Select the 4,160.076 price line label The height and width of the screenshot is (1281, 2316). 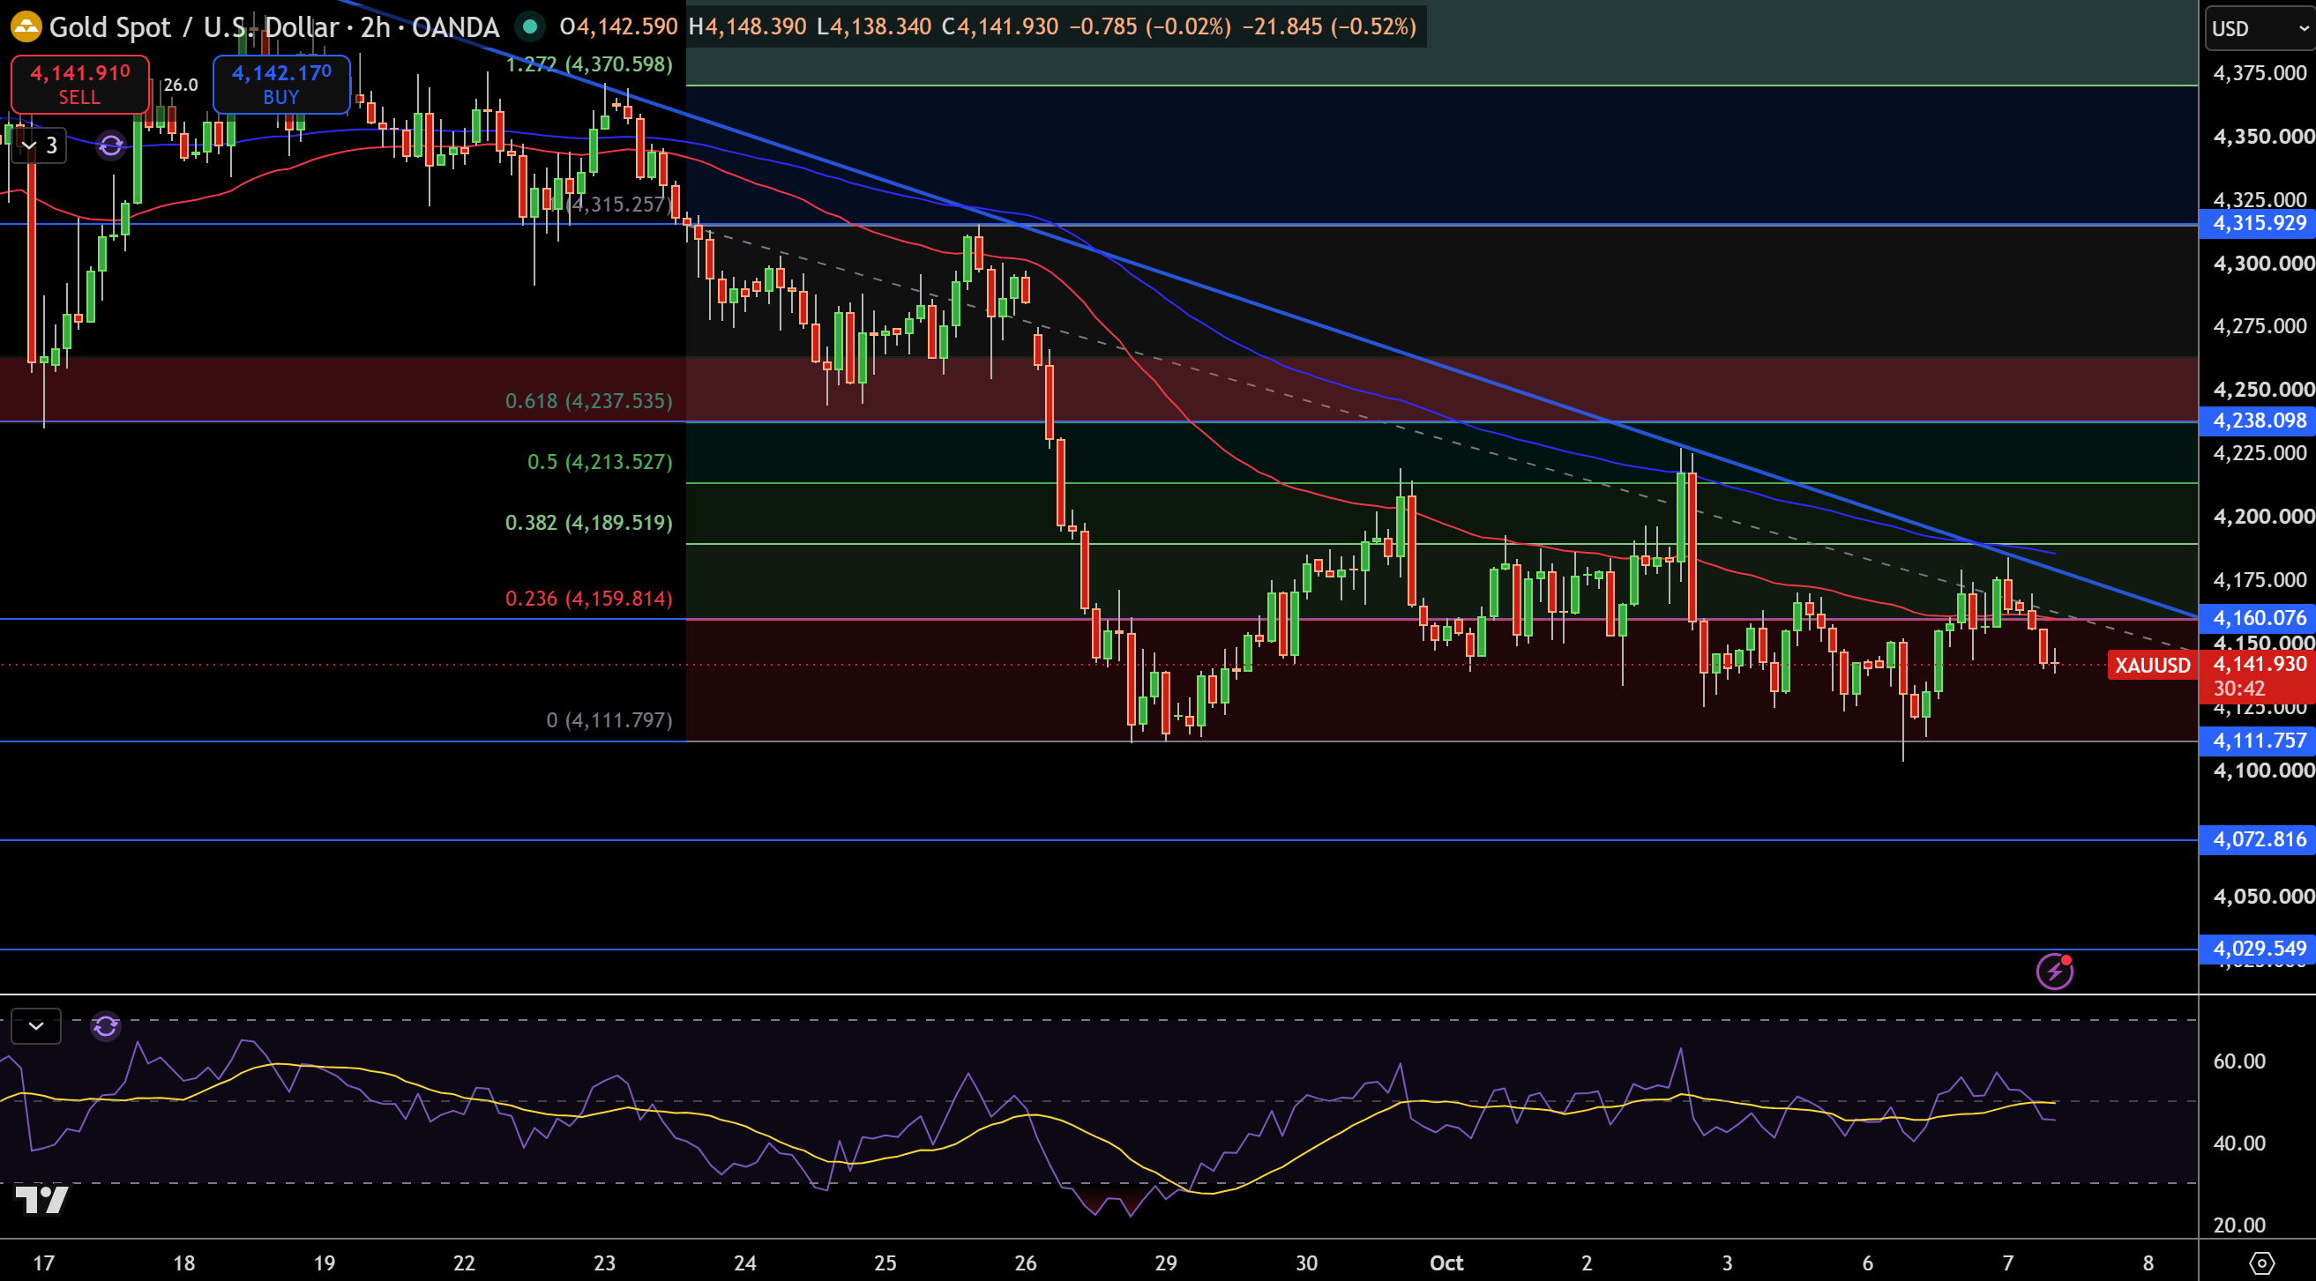coord(2258,617)
